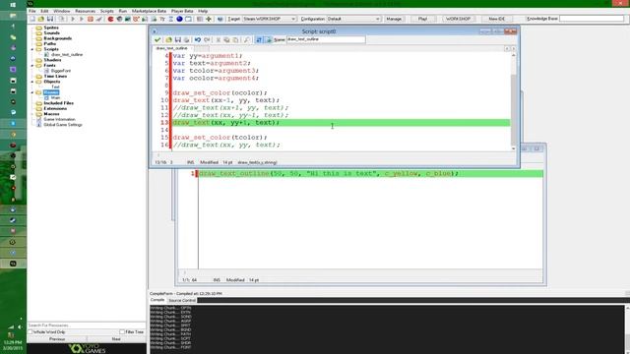The width and height of the screenshot is (630, 354).
Task: Copy selected text in script editor
Action: coord(226,39)
